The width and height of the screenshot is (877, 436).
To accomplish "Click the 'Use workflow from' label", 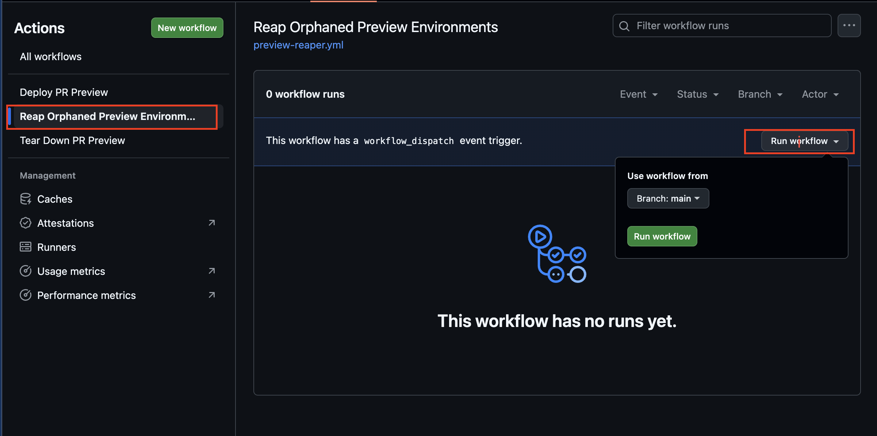I will pos(667,176).
